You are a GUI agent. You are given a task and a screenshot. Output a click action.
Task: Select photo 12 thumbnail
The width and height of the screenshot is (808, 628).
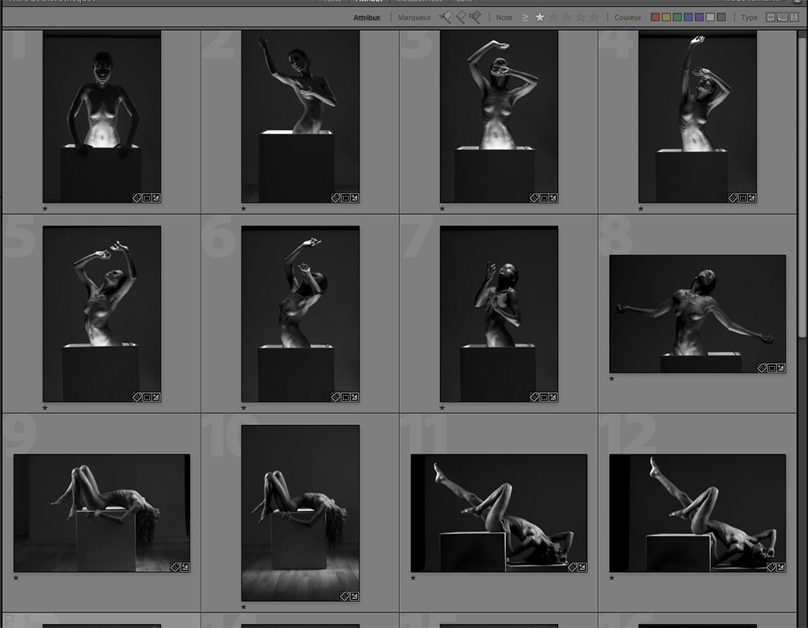pyautogui.click(x=698, y=513)
